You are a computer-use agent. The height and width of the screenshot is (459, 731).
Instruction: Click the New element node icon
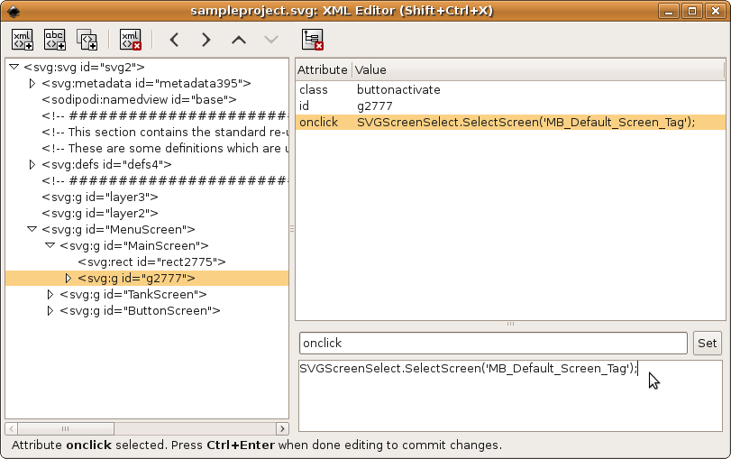pos(23,40)
